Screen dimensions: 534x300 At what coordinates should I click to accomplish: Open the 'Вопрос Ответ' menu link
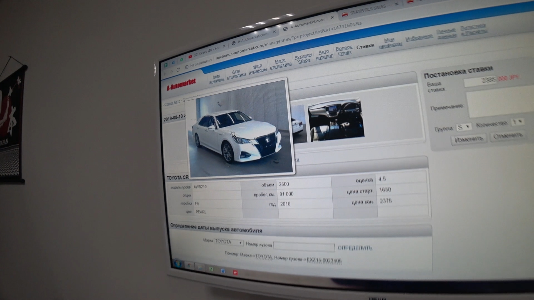pyautogui.click(x=344, y=50)
